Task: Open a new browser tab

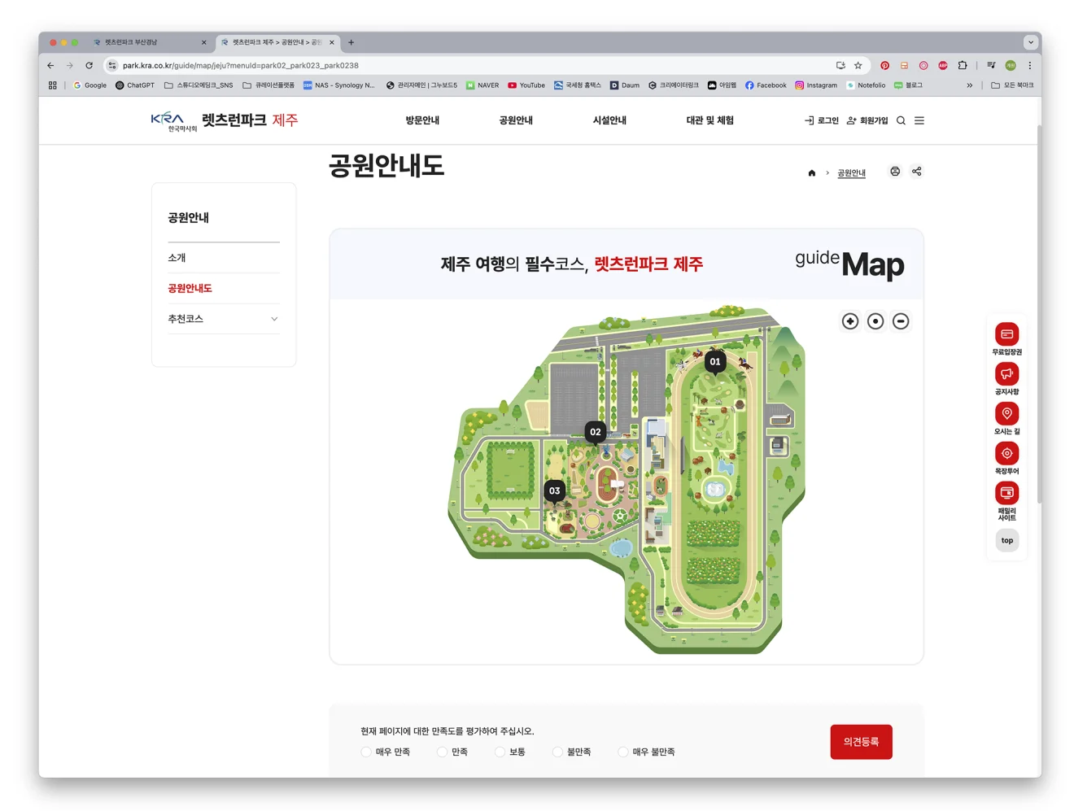Action: (351, 42)
